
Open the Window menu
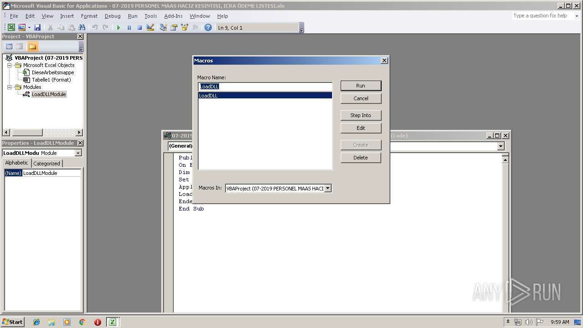(199, 16)
